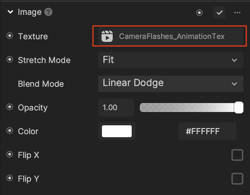The height and width of the screenshot is (195, 250).
Task: Enable the Flip Y checkbox
Action: [237, 179]
